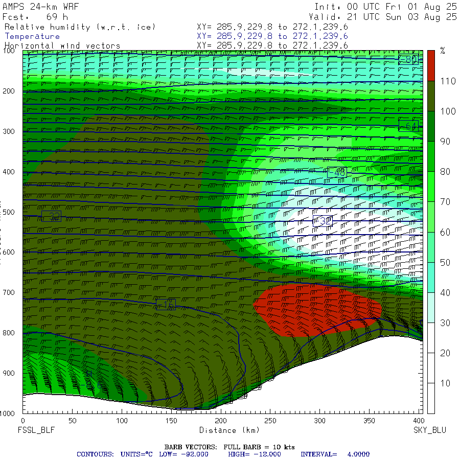Click the 10 colorbar tick label

[445, 383]
